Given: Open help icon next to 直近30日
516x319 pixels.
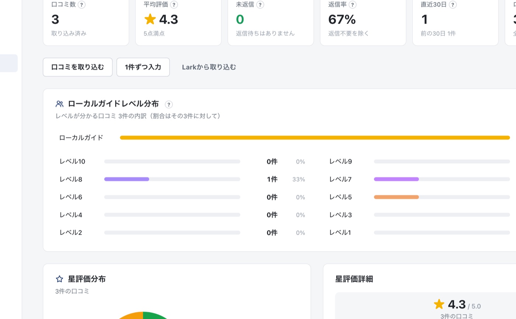Looking at the screenshot, I should tap(453, 5).
